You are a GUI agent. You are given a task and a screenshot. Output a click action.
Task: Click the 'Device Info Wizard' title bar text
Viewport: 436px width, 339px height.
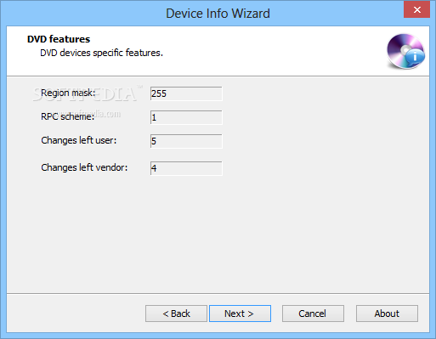(218, 14)
